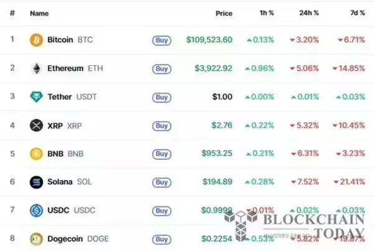
Task: Click the Dogecoin coin icon
Action: 37,239
